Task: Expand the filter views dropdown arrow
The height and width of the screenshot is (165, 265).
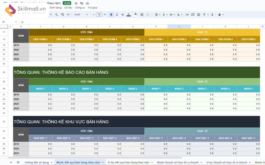Action: tap(208, 15)
